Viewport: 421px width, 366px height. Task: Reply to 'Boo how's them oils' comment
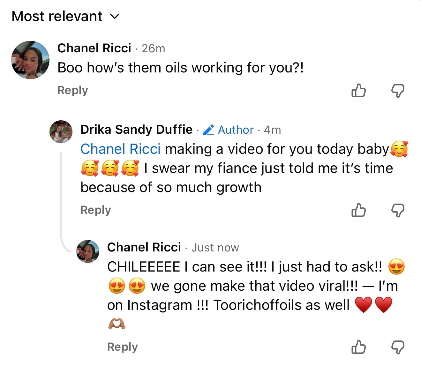click(72, 90)
